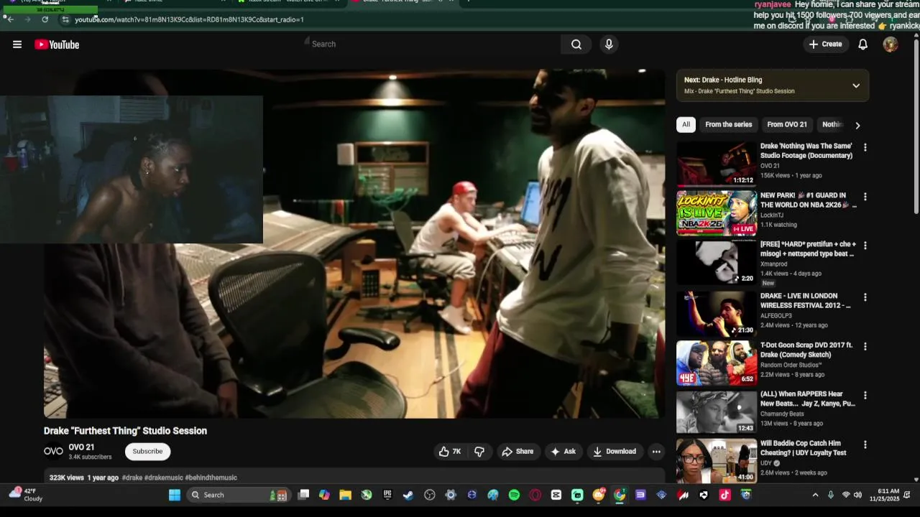The height and width of the screenshot is (517, 920).
Task: Open Opera GX browser from taskbar
Action: coord(535,495)
